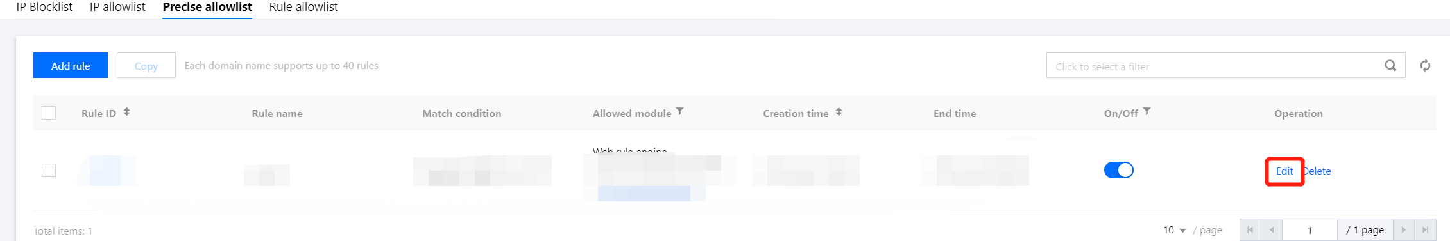The height and width of the screenshot is (241, 1450).
Task: Open the On/Off column filter icon
Action: tap(1147, 112)
